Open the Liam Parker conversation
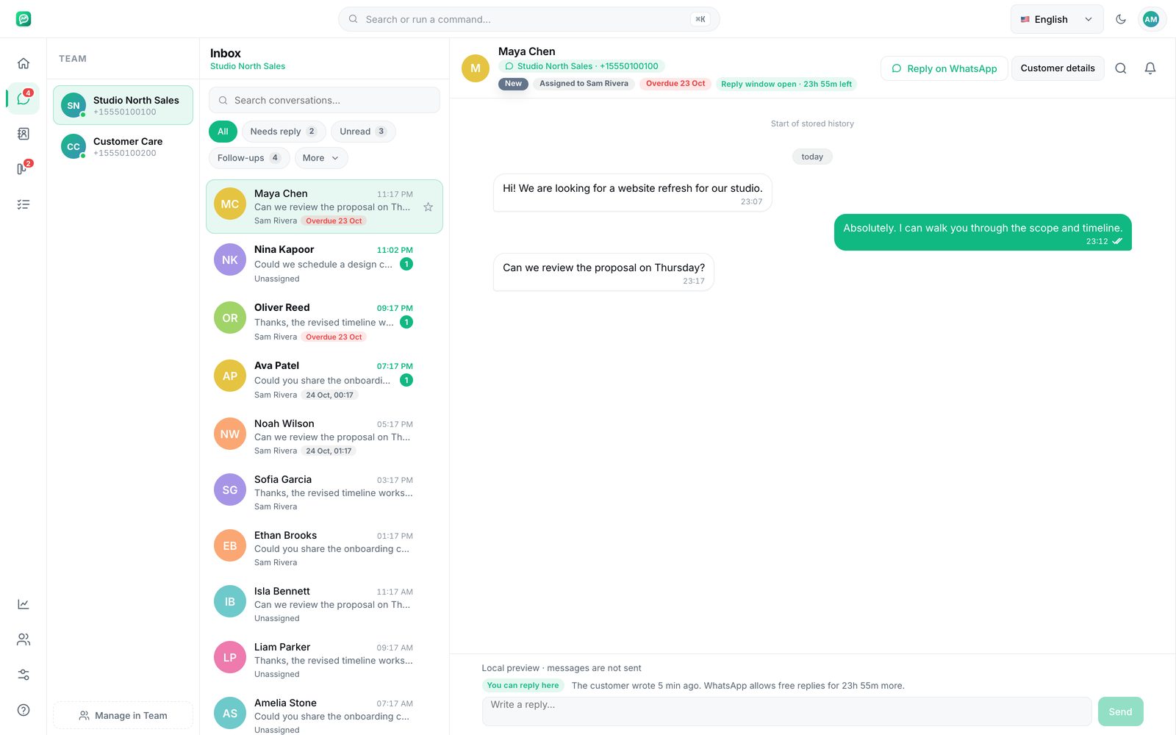The image size is (1176, 735). click(x=324, y=660)
